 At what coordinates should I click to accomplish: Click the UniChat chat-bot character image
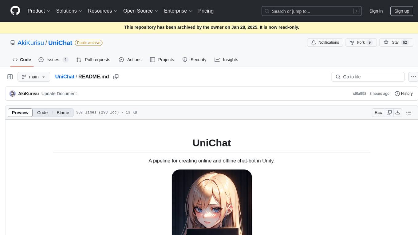click(x=212, y=202)
